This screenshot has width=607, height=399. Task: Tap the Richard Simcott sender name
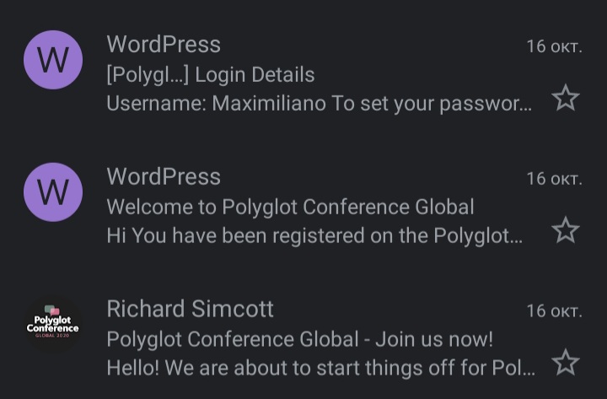point(190,309)
